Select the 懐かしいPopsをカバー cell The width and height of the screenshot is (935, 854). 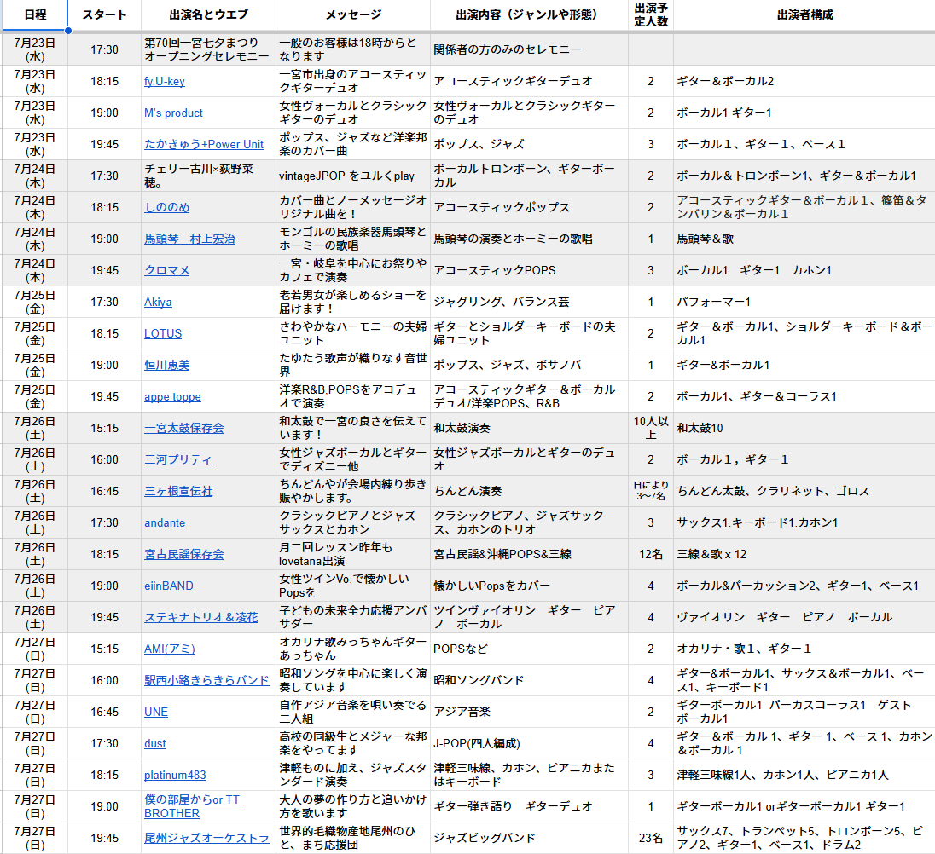[x=529, y=586]
